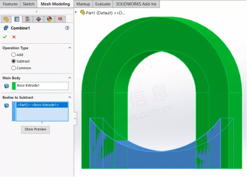
Task: Select the Subtract operation type
Action: coord(14,61)
